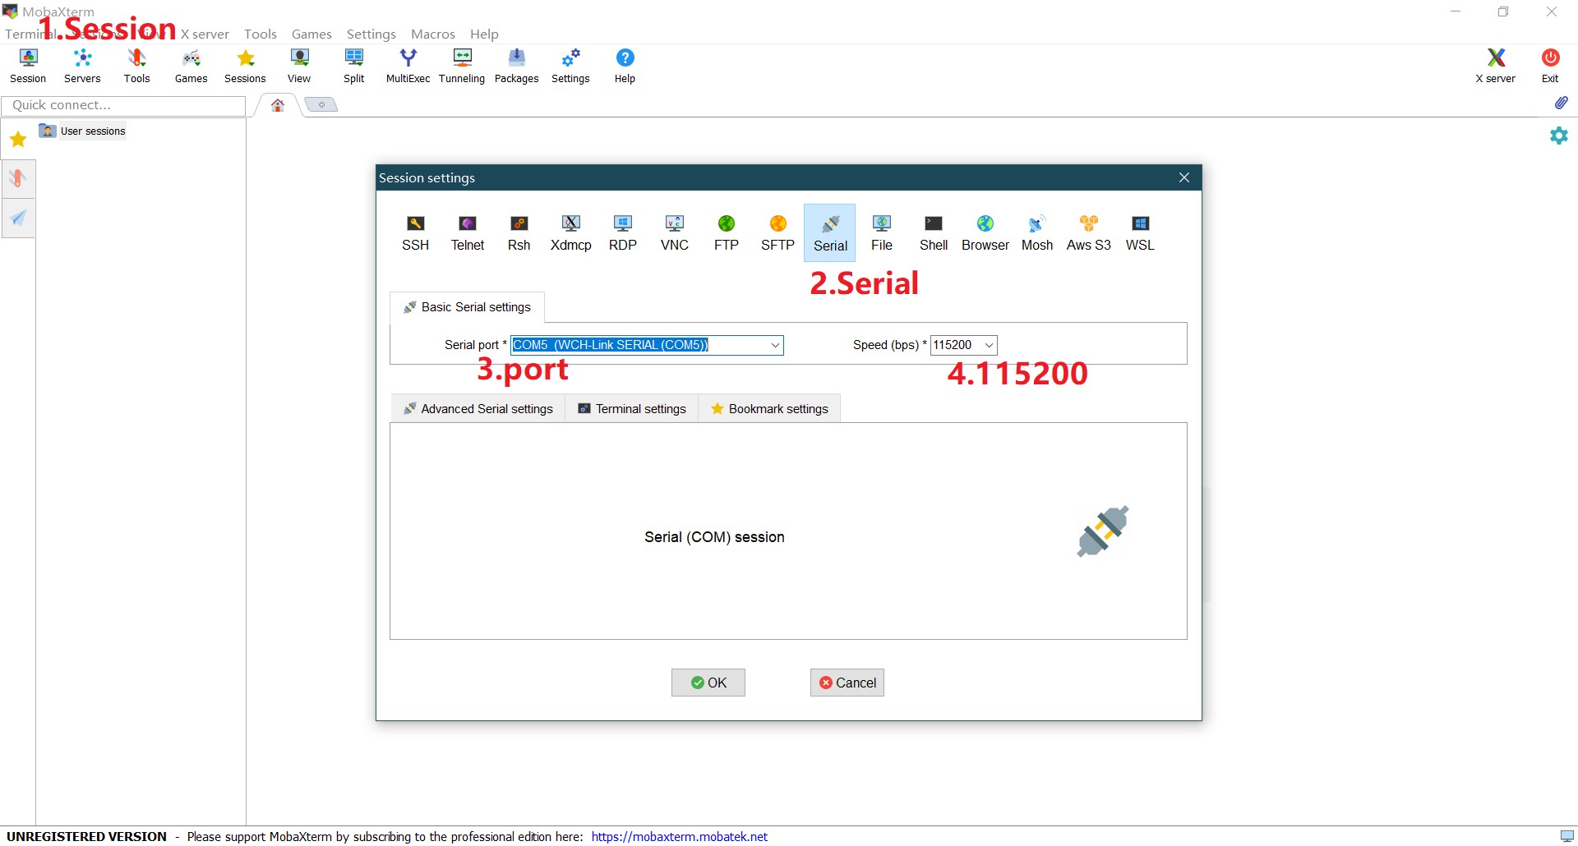Open the Settings toolbar icon

point(570,66)
